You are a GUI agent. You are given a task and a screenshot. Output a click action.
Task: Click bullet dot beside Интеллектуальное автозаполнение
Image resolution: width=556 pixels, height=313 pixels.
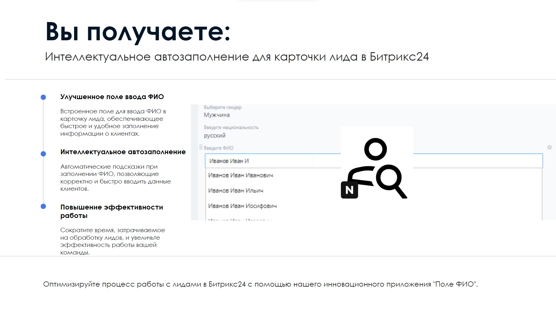coord(43,154)
